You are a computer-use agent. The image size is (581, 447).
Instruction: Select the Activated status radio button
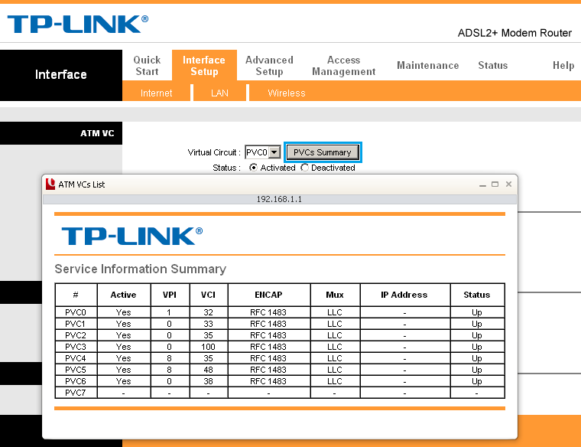tap(253, 168)
